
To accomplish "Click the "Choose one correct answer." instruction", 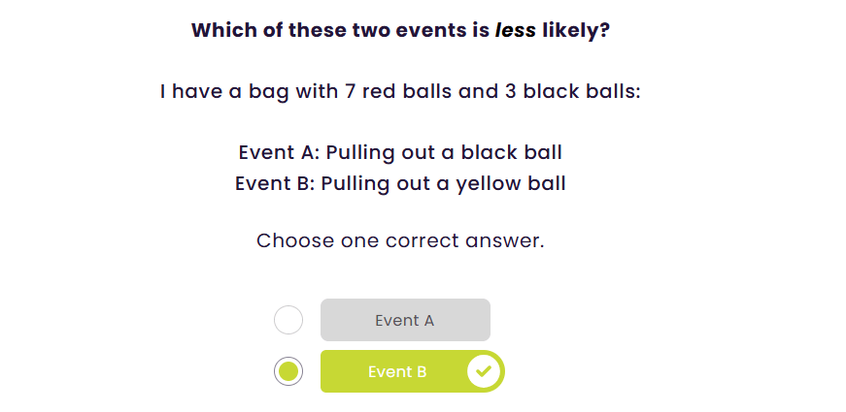I will (x=400, y=240).
